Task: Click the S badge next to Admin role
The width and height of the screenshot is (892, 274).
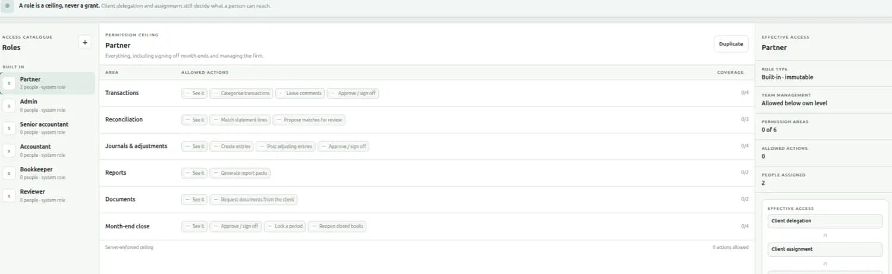Action: (x=9, y=106)
